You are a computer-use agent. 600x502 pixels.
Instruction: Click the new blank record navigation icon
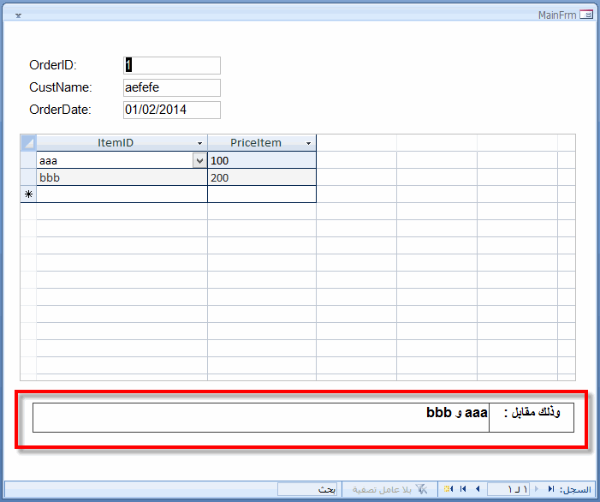449,488
